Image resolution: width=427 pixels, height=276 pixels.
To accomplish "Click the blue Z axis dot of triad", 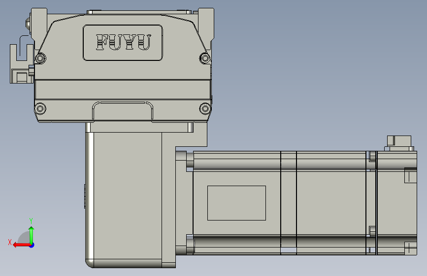I will click(x=32, y=245).
